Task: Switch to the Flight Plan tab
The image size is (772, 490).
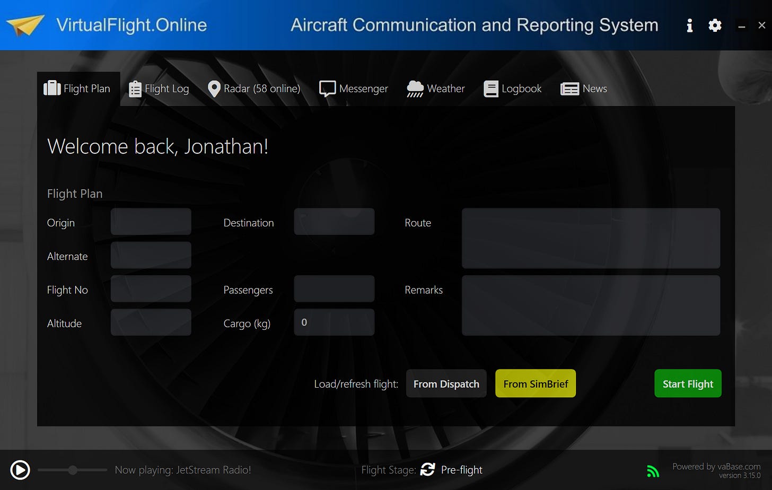Action: point(78,89)
